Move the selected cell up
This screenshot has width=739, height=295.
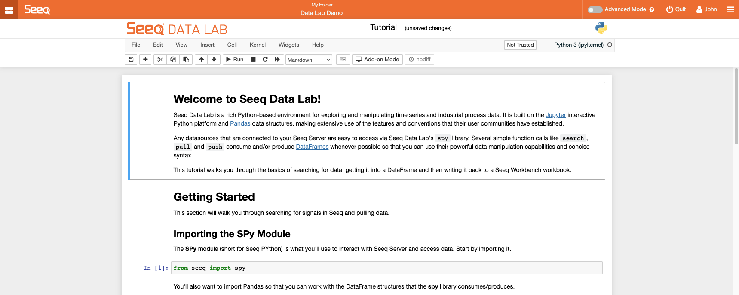click(x=201, y=60)
